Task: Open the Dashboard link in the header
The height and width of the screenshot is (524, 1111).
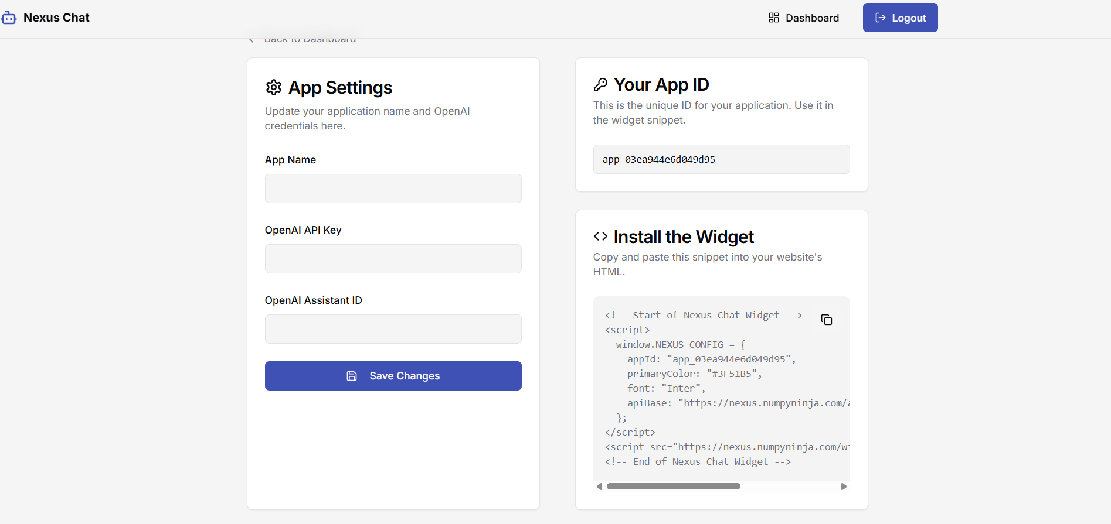Action: [x=804, y=18]
